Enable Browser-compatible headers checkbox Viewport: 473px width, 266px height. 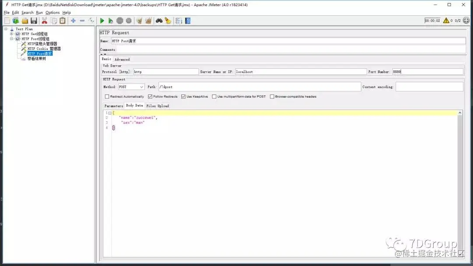[272, 96]
